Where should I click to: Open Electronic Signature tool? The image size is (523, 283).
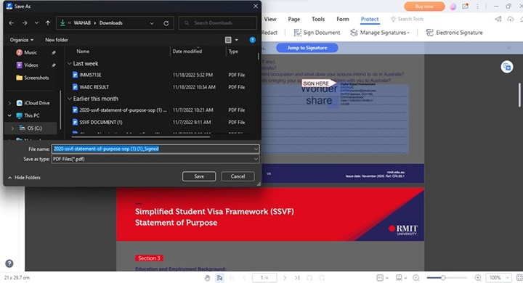454,33
